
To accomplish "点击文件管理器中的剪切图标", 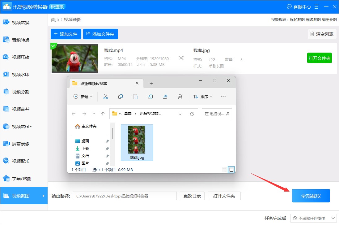I will pyautogui.click(x=106, y=97).
